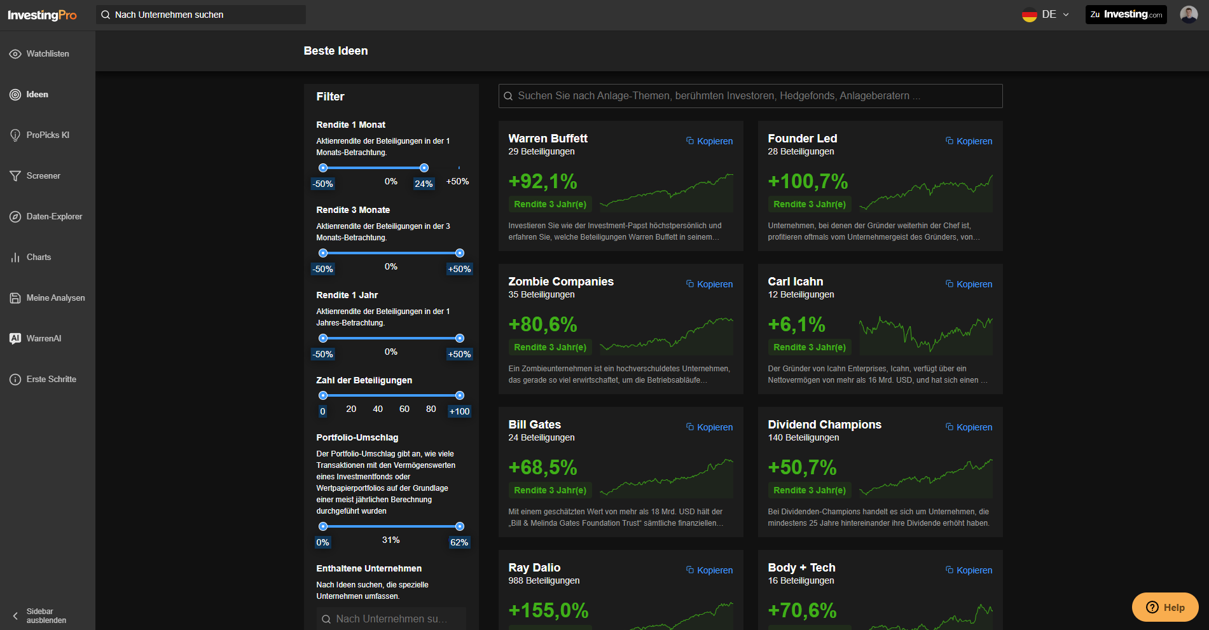Click magnifier icon in Enthaltene Unternehmen search
The height and width of the screenshot is (630, 1209).
tap(326, 619)
